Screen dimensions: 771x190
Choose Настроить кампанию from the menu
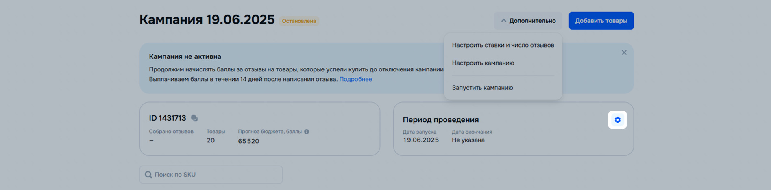click(x=483, y=63)
